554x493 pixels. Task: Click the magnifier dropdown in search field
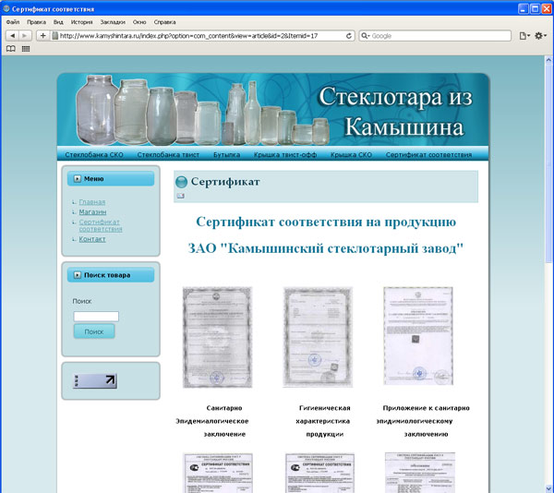tap(366, 36)
